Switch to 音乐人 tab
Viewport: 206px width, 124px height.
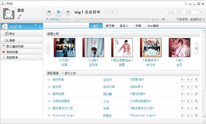[124, 26]
